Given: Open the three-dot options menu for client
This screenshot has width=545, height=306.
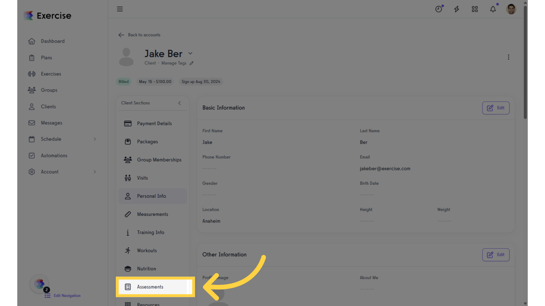Looking at the screenshot, I should pos(509,57).
